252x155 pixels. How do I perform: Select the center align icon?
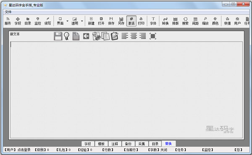[134, 36]
